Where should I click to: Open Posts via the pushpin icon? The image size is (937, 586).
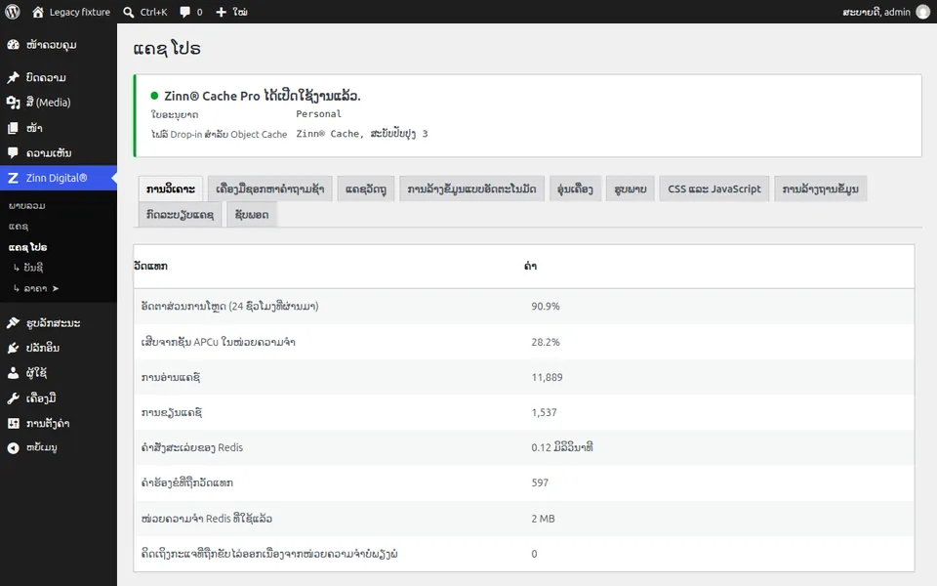tap(13, 78)
